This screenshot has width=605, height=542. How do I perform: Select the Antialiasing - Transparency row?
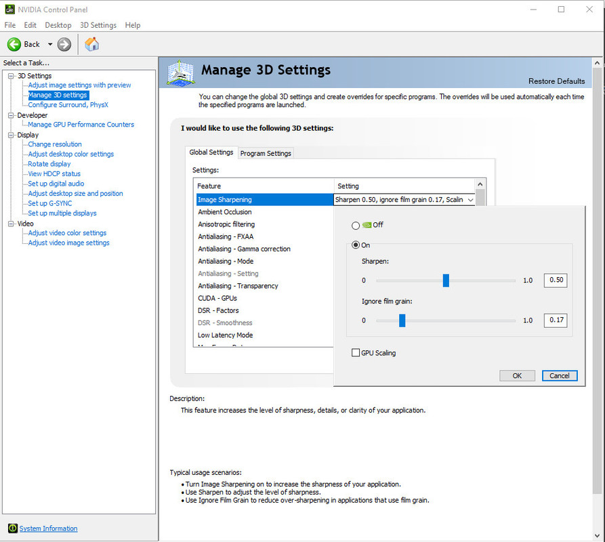pyautogui.click(x=265, y=286)
